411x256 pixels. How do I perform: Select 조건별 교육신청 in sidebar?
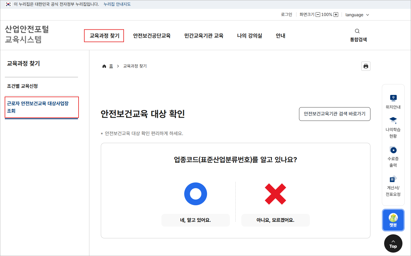[x=22, y=86]
